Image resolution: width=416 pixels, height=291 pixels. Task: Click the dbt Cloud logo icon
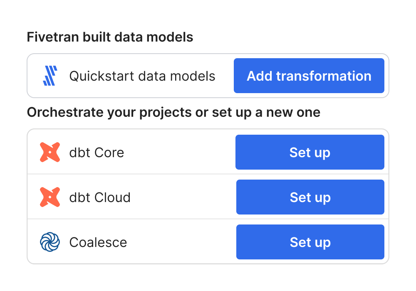pyautogui.click(x=50, y=197)
